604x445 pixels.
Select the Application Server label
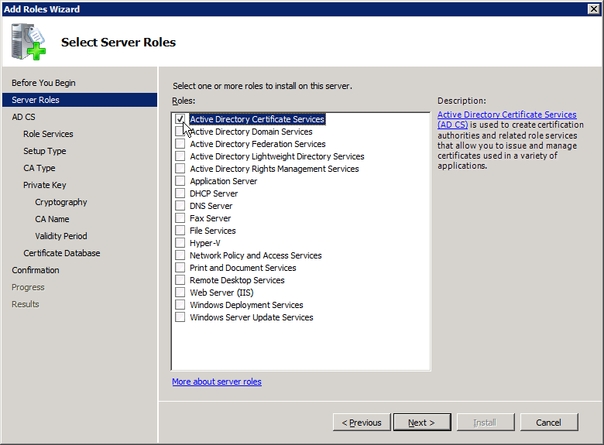[x=224, y=181]
